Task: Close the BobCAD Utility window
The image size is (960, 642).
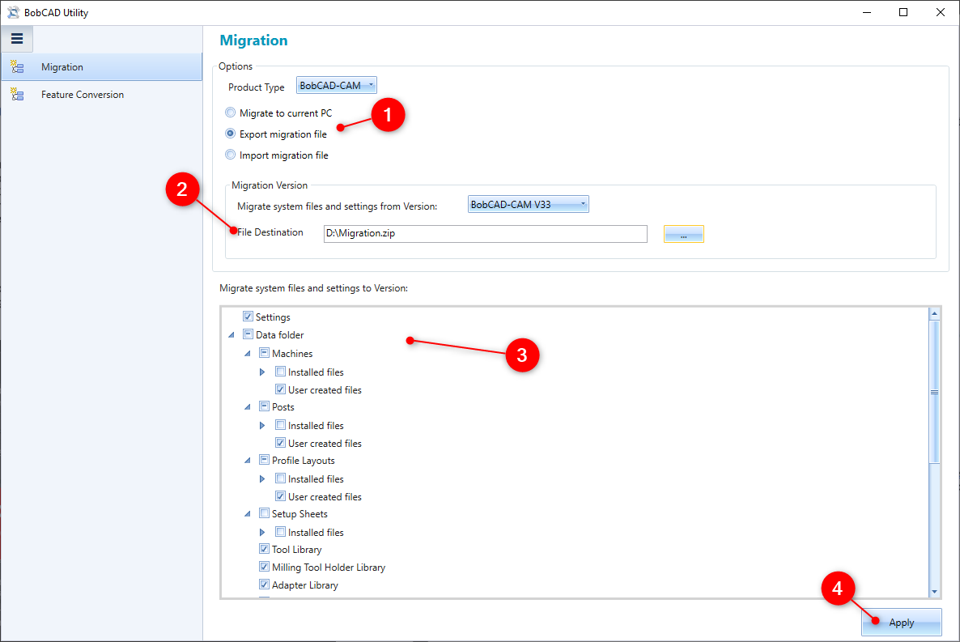Action: 941,12
